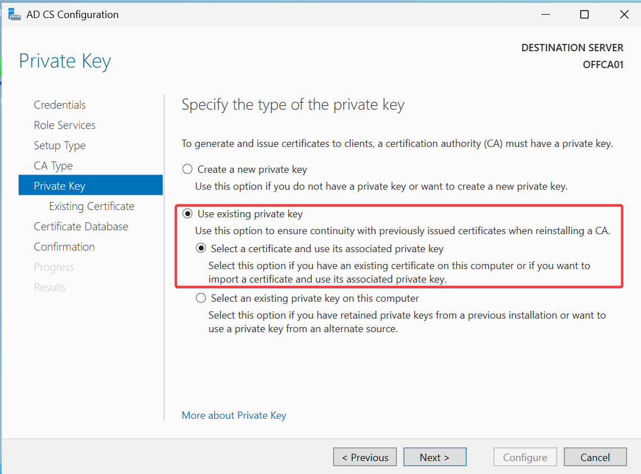The image size is (641, 474).
Task: Select the Private Key step in sidebar
Action: [x=60, y=186]
